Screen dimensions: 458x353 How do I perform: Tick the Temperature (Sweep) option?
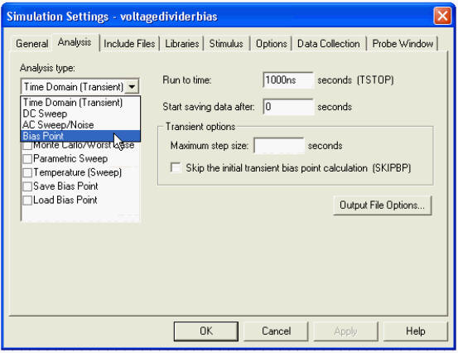coord(27,172)
